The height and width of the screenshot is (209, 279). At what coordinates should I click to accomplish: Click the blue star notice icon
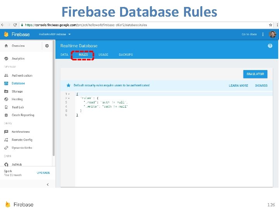click(x=68, y=85)
